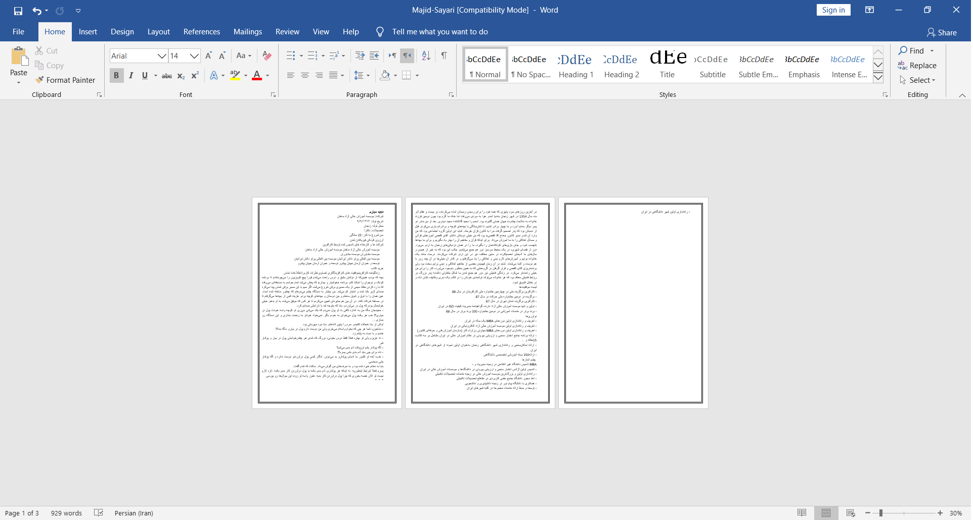
Task: Set right-to-left text direction
Action: (x=407, y=56)
